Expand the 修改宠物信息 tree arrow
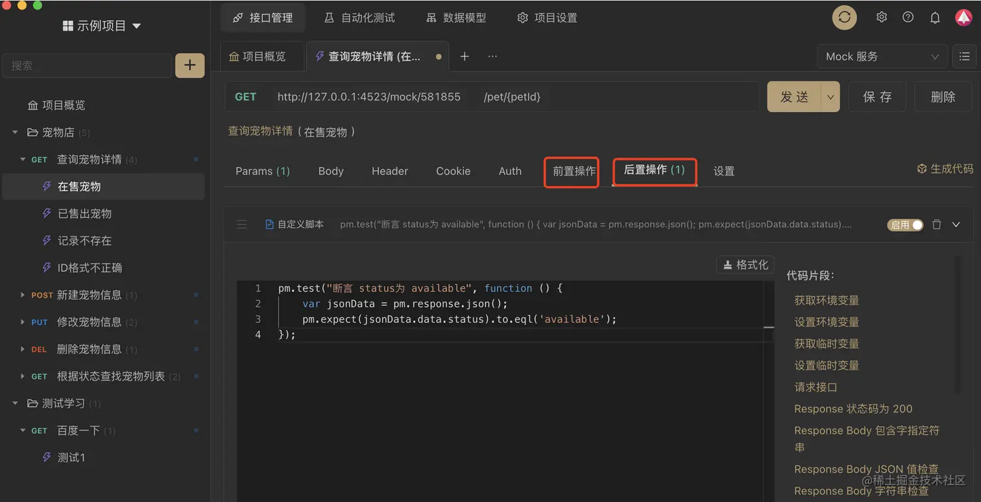This screenshot has width=981, height=502. click(23, 322)
